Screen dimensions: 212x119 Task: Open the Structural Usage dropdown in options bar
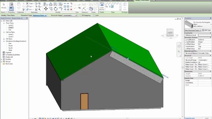[x=70, y=16]
